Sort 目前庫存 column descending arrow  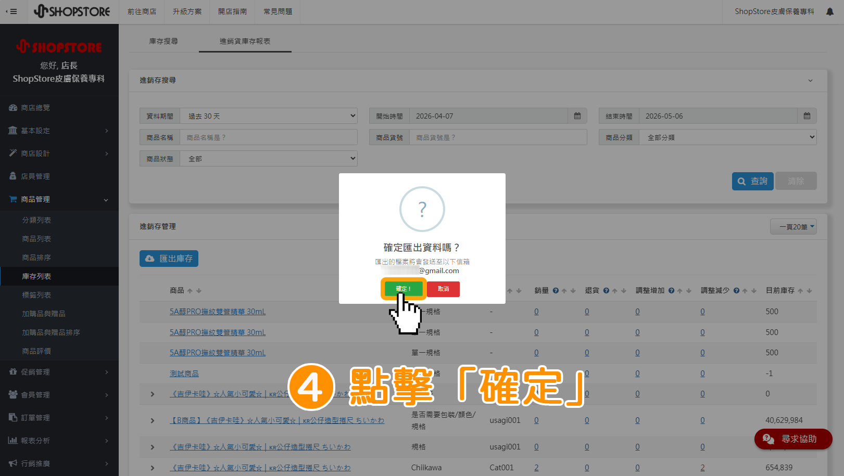coord(809,291)
